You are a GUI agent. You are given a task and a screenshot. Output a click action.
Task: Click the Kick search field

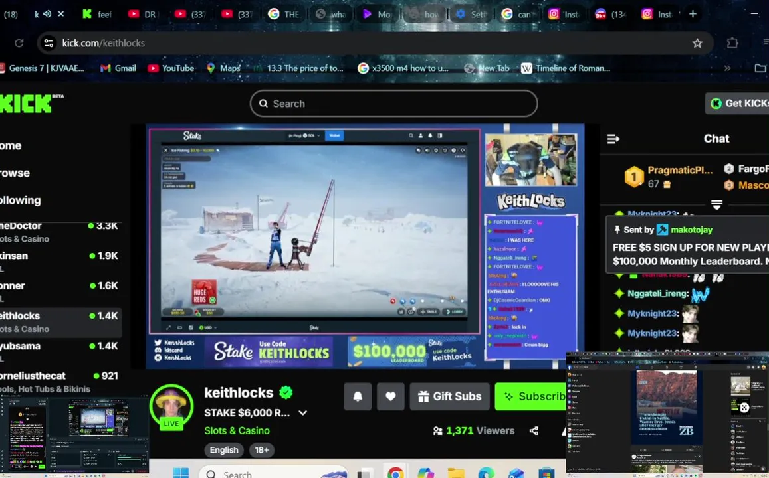pyautogui.click(x=394, y=104)
